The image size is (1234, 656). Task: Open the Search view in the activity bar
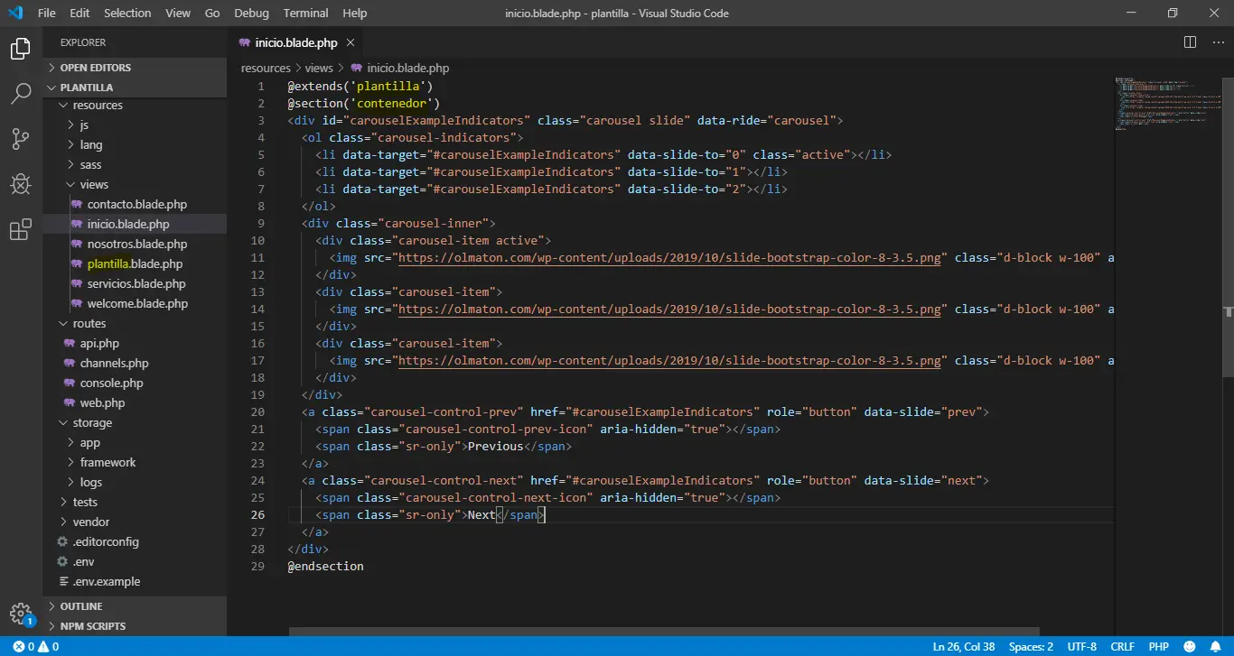20,94
